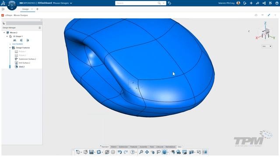Click the Save icon in toolbar
Screen dimensions: 280x157
coord(91,152)
